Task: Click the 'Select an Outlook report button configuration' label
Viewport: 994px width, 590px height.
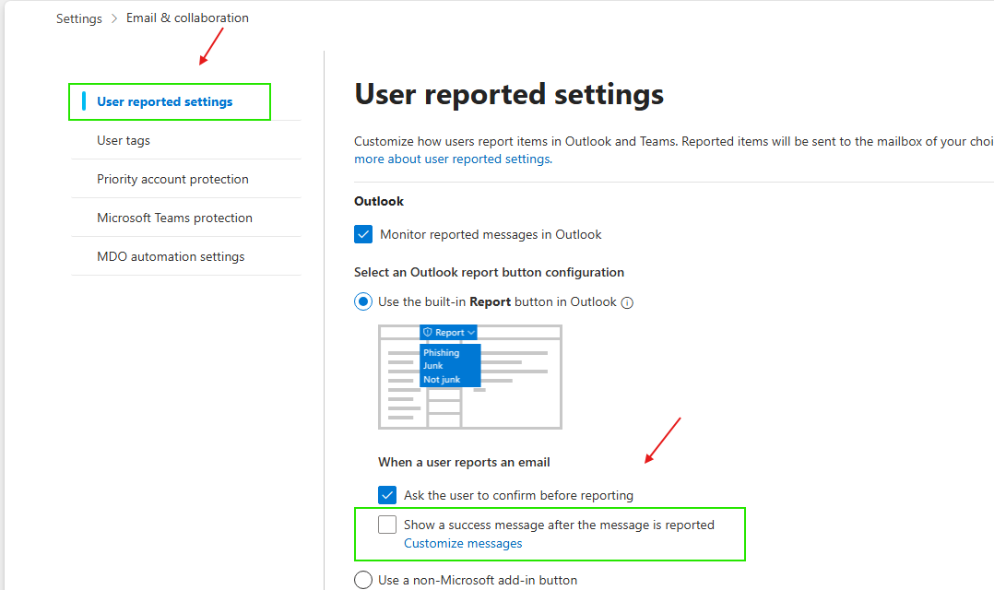Action: [489, 272]
